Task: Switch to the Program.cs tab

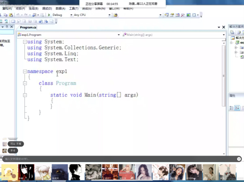Action: [28, 27]
